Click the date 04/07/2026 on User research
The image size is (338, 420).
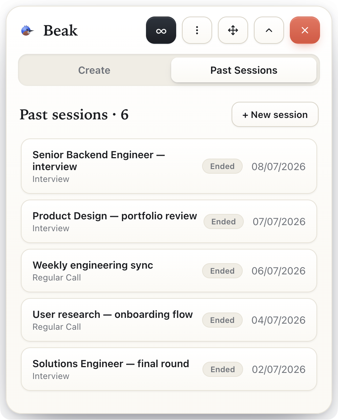click(279, 320)
